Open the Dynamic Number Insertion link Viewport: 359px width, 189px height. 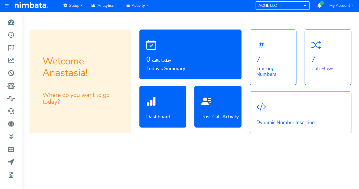point(285,122)
